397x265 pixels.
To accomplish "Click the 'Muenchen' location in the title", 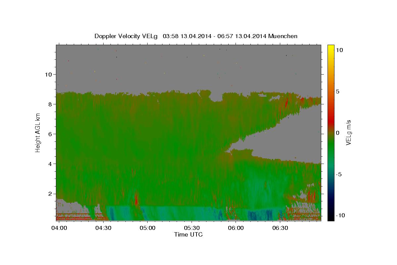I will click(x=283, y=36).
